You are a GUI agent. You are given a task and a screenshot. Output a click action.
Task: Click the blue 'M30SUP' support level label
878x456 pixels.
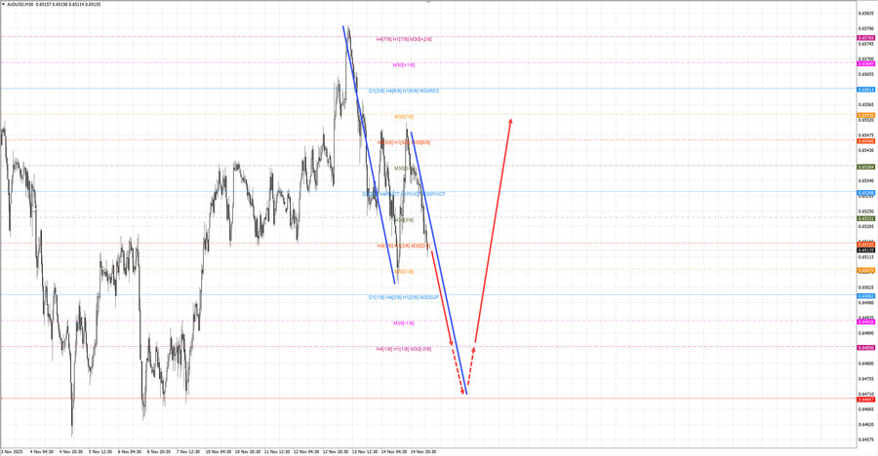(429, 297)
